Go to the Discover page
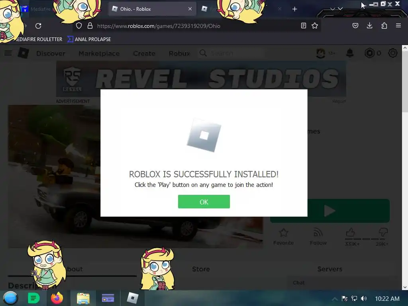The height and width of the screenshot is (306, 408). [x=51, y=53]
